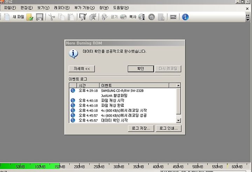Click the '로그 저장...' button
Viewport: 252px width, 172px height.
pos(141,128)
